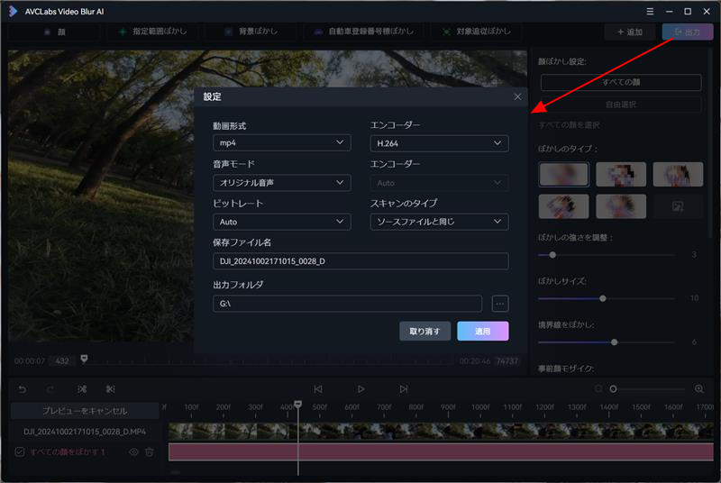721x483 pixels.
Task: Click the 適用 apply button
Action: (482, 331)
